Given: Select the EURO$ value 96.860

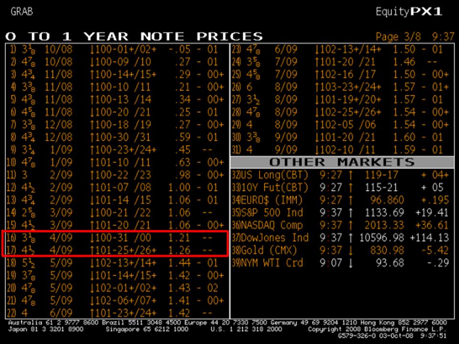Looking at the screenshot, I should 387,200.
